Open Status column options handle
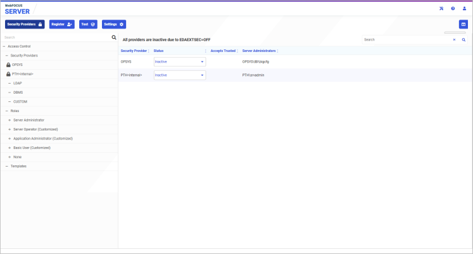Viewport: 473px width, 254px height. (x=206, y=51)
